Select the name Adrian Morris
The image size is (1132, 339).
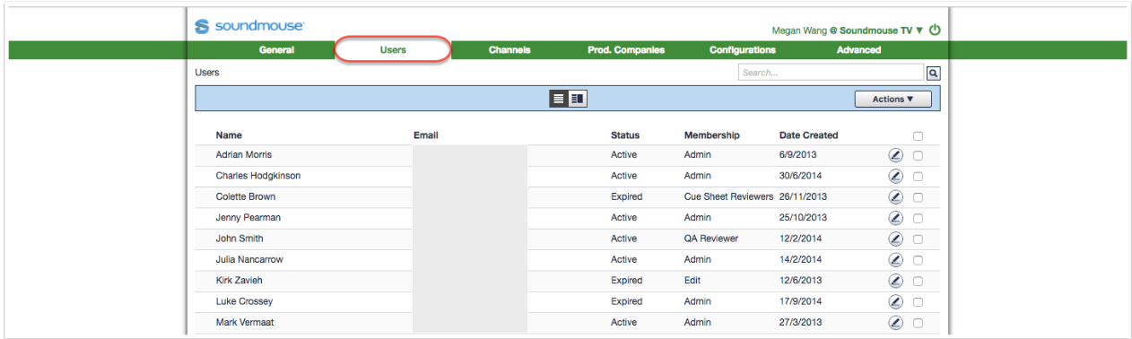tap(244, 155)
